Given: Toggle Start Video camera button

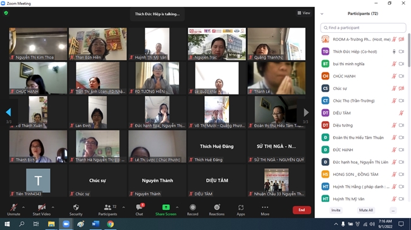Looking at the screenshot, I should tap(42, 207).
